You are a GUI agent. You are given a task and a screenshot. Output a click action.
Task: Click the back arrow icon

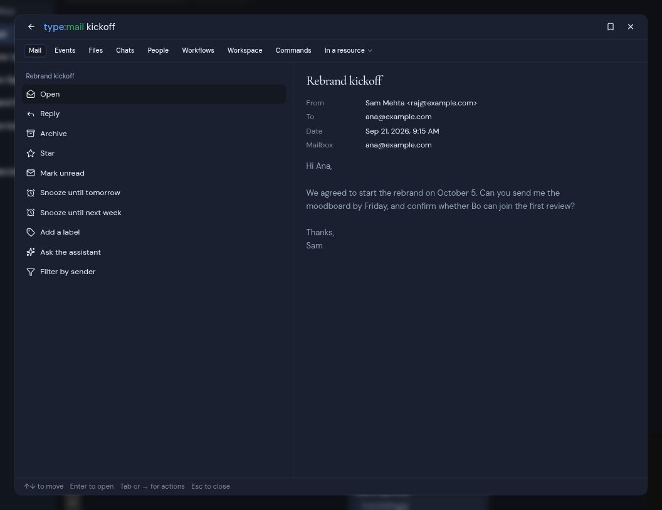[x=31, y=26]
